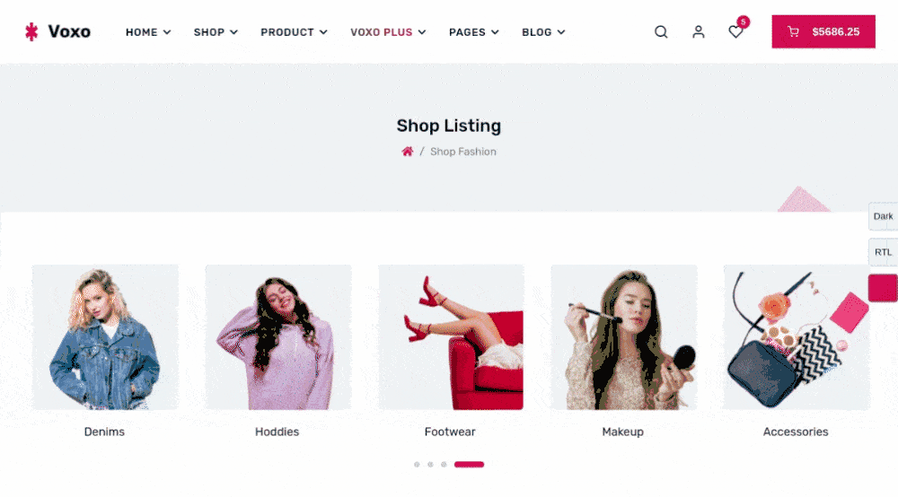Toggle Dark mode
Screen dimensions: 898x497
[x=883, y=216]
